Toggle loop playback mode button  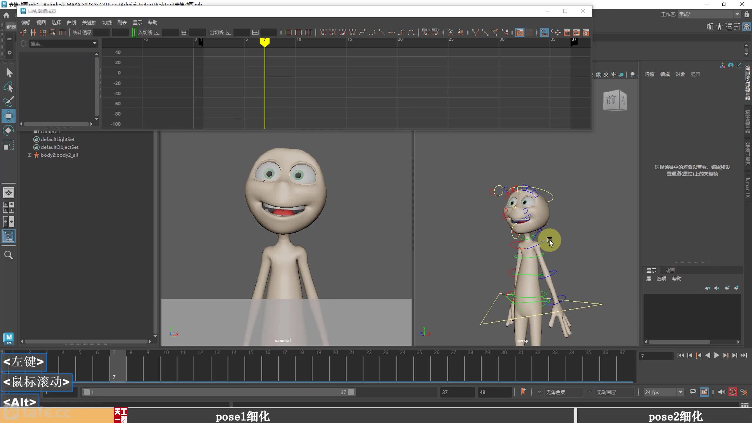coord(693,392)
